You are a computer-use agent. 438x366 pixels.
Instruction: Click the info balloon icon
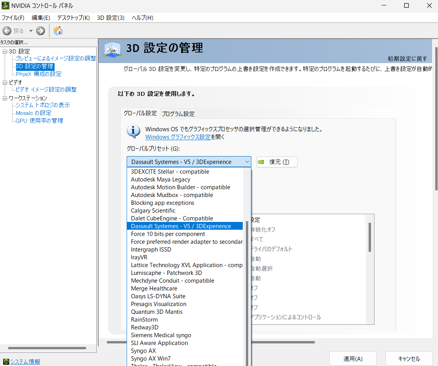coord(133,132)
